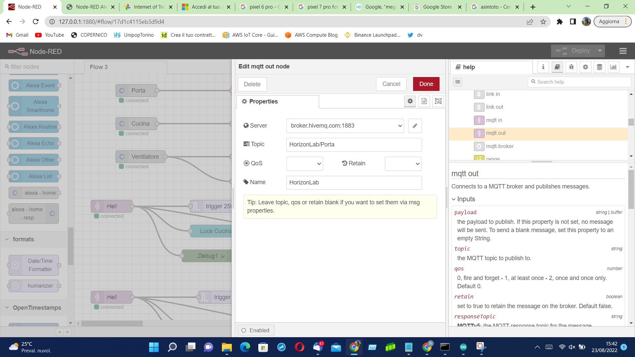Click the red Done button
This screenshot has height=357, width=635.
(426, 84)
